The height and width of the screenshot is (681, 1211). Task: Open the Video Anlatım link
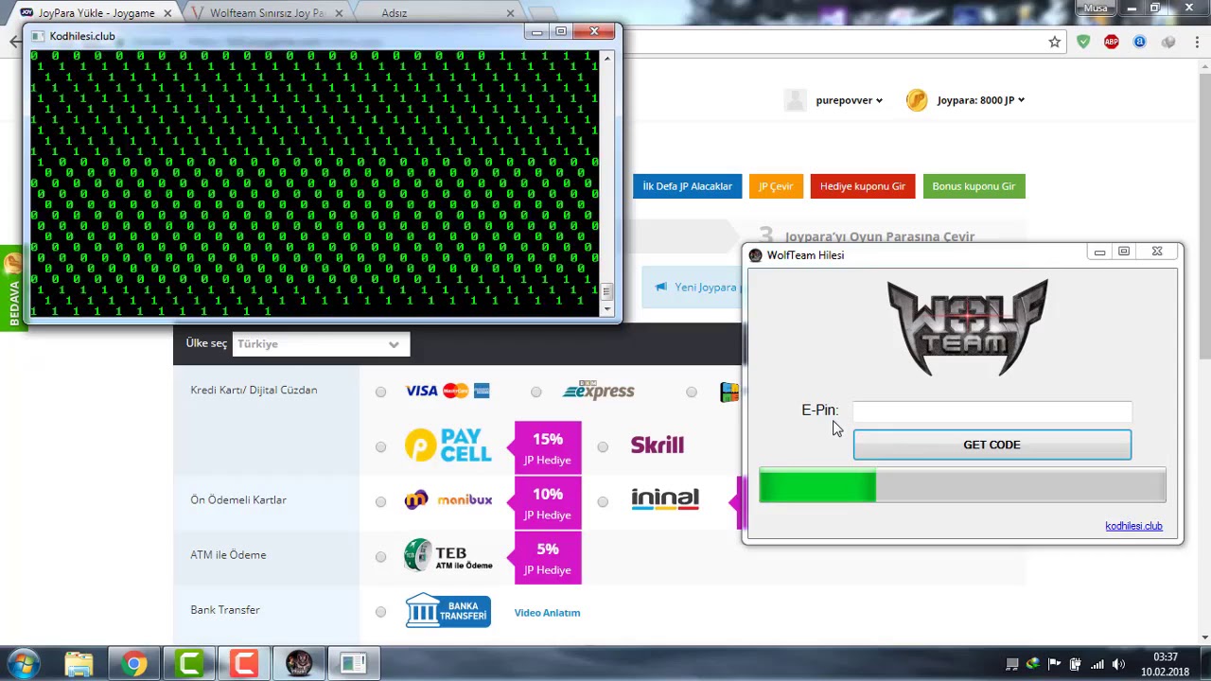tap(547, 613)
